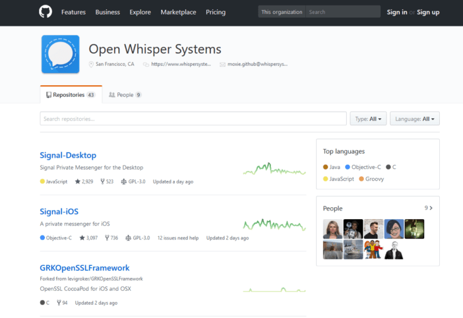The height and width of the screenshot is (318, 463).
Task: Click the 43 repositories counter badge
Action: click(x=91, y=95)
